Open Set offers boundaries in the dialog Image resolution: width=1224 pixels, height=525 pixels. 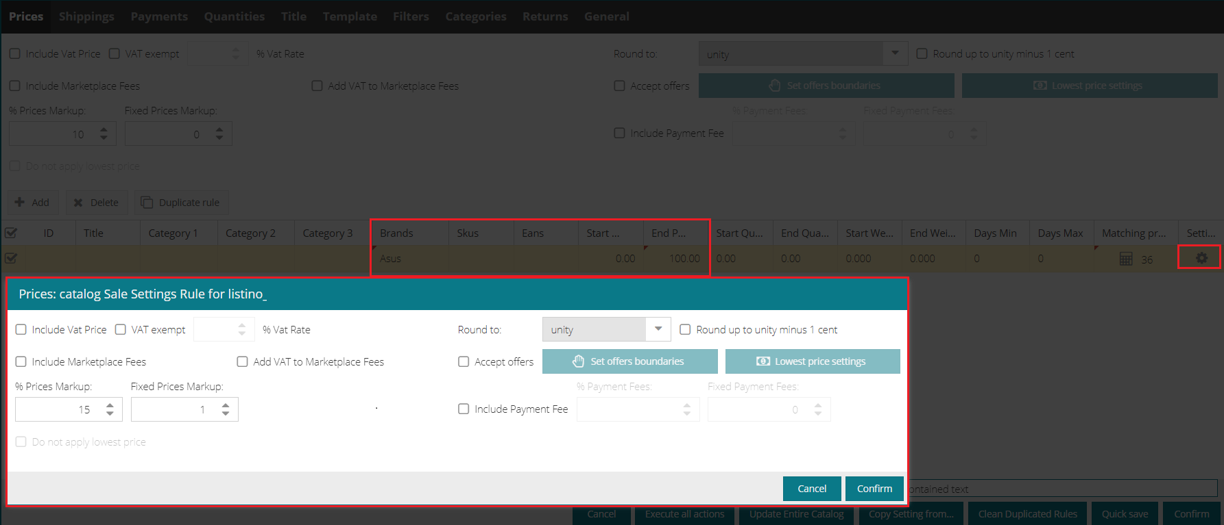(629, 361)
